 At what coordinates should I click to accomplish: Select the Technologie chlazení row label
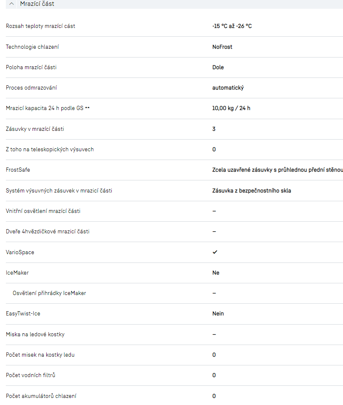pyautogui.click(x=32, y=47)
